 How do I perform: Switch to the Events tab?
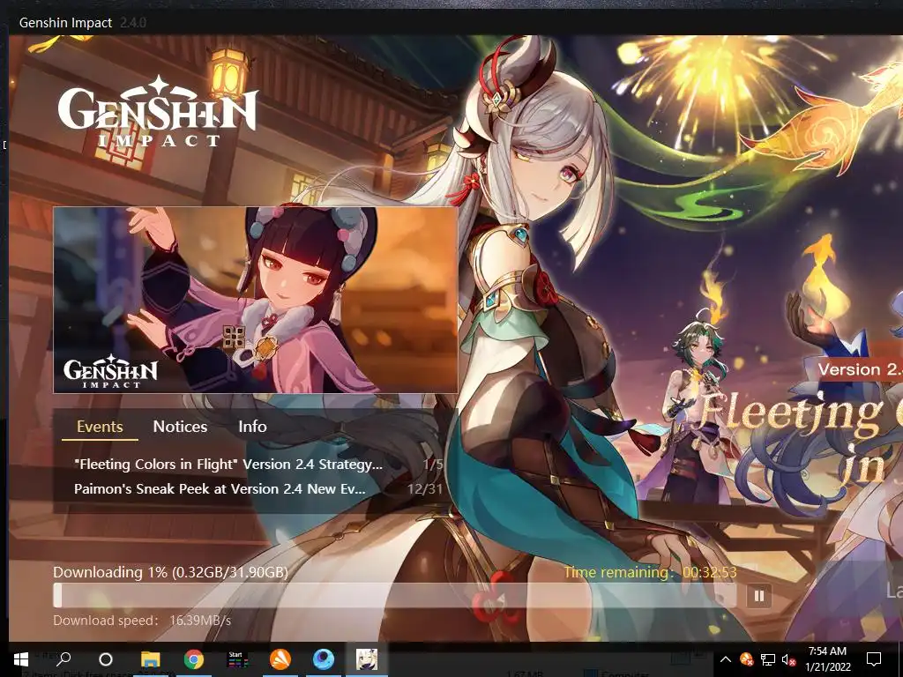[100, 427]
